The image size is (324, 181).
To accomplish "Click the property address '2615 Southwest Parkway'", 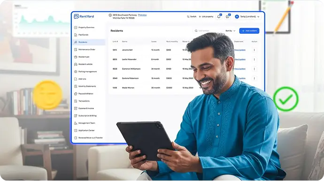I will pos(125,15).
